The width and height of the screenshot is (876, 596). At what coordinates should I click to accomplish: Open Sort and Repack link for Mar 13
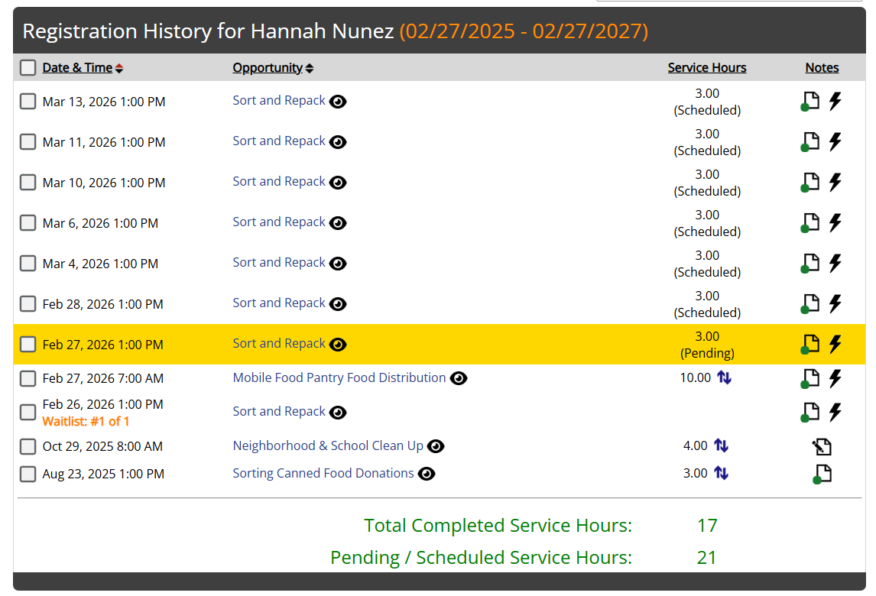[x=279, y=101]
